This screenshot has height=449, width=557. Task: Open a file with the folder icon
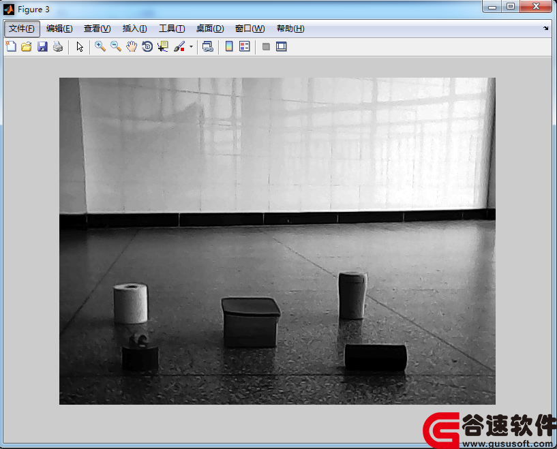(27, 46)
